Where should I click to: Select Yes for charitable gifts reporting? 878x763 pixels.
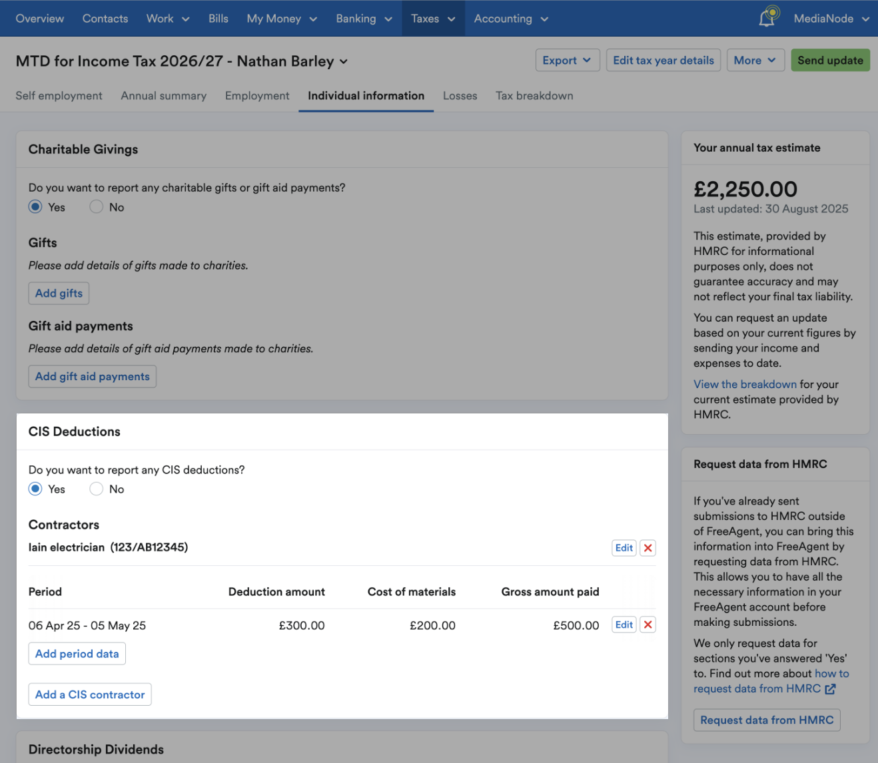pos(35,207)
